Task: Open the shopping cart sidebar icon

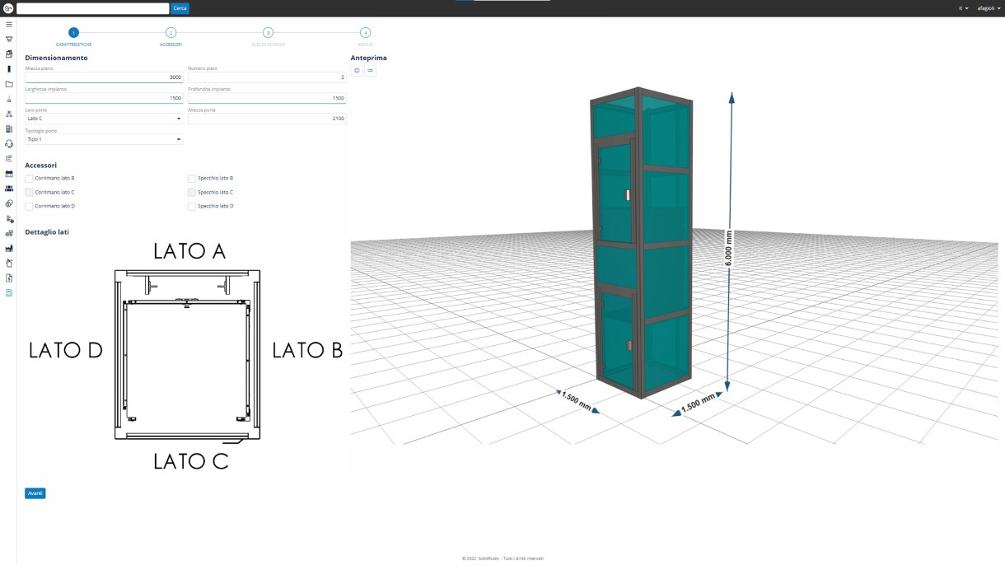Action: [x=9, y=39]
